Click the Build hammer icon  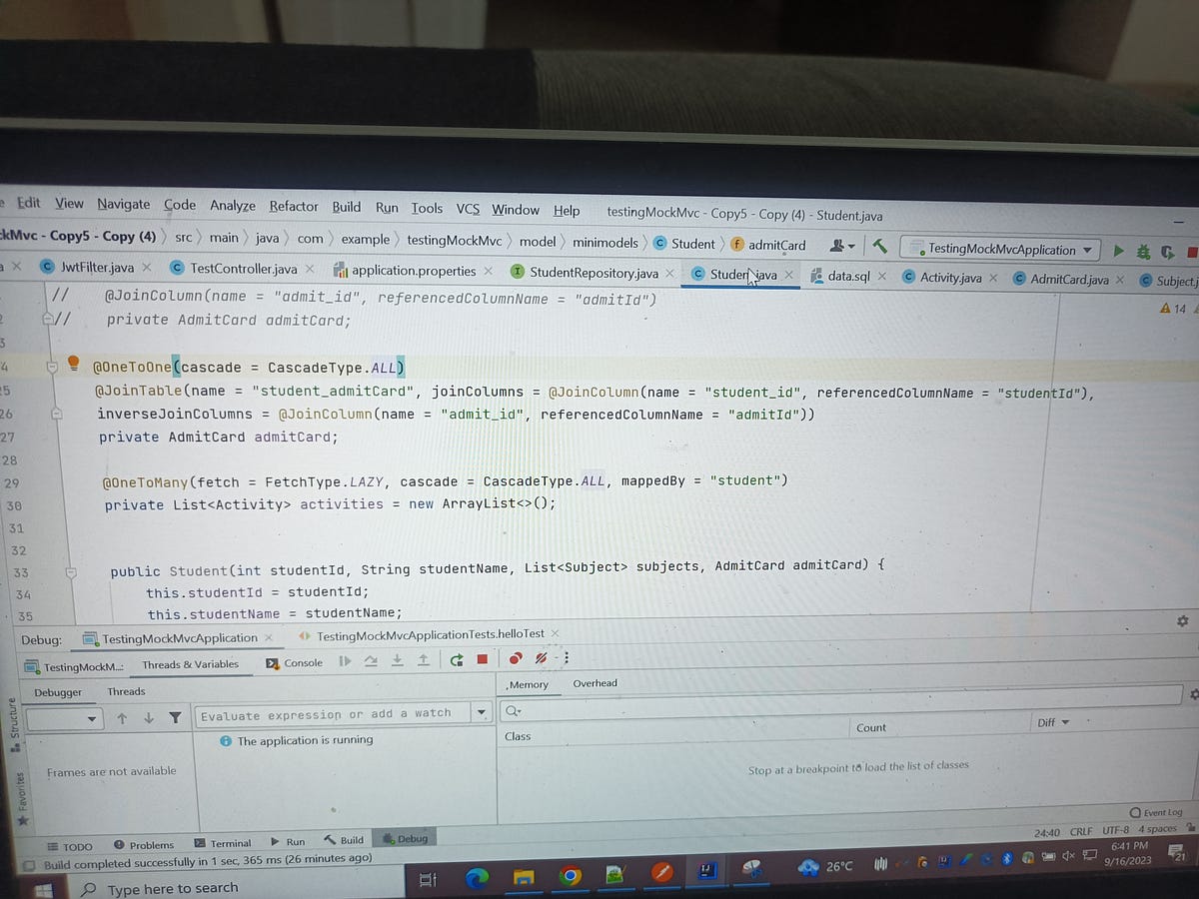click(880, 246)
